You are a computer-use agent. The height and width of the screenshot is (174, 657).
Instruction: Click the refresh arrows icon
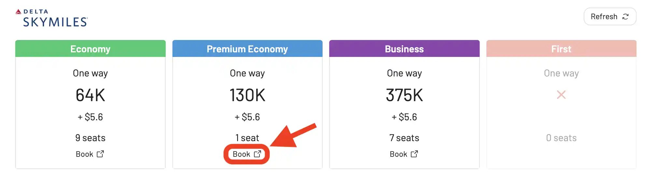[x=625, y=17]
